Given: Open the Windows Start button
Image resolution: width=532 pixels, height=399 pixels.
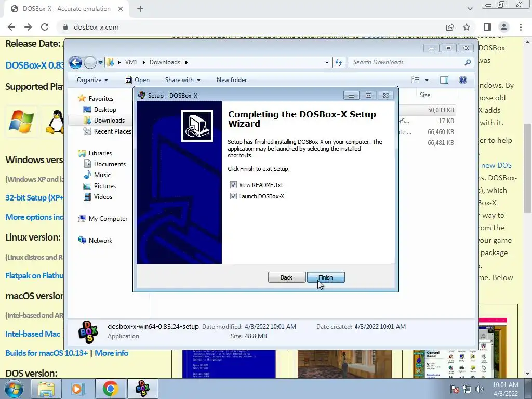Looking at the screenshot, I should point(14,389).
